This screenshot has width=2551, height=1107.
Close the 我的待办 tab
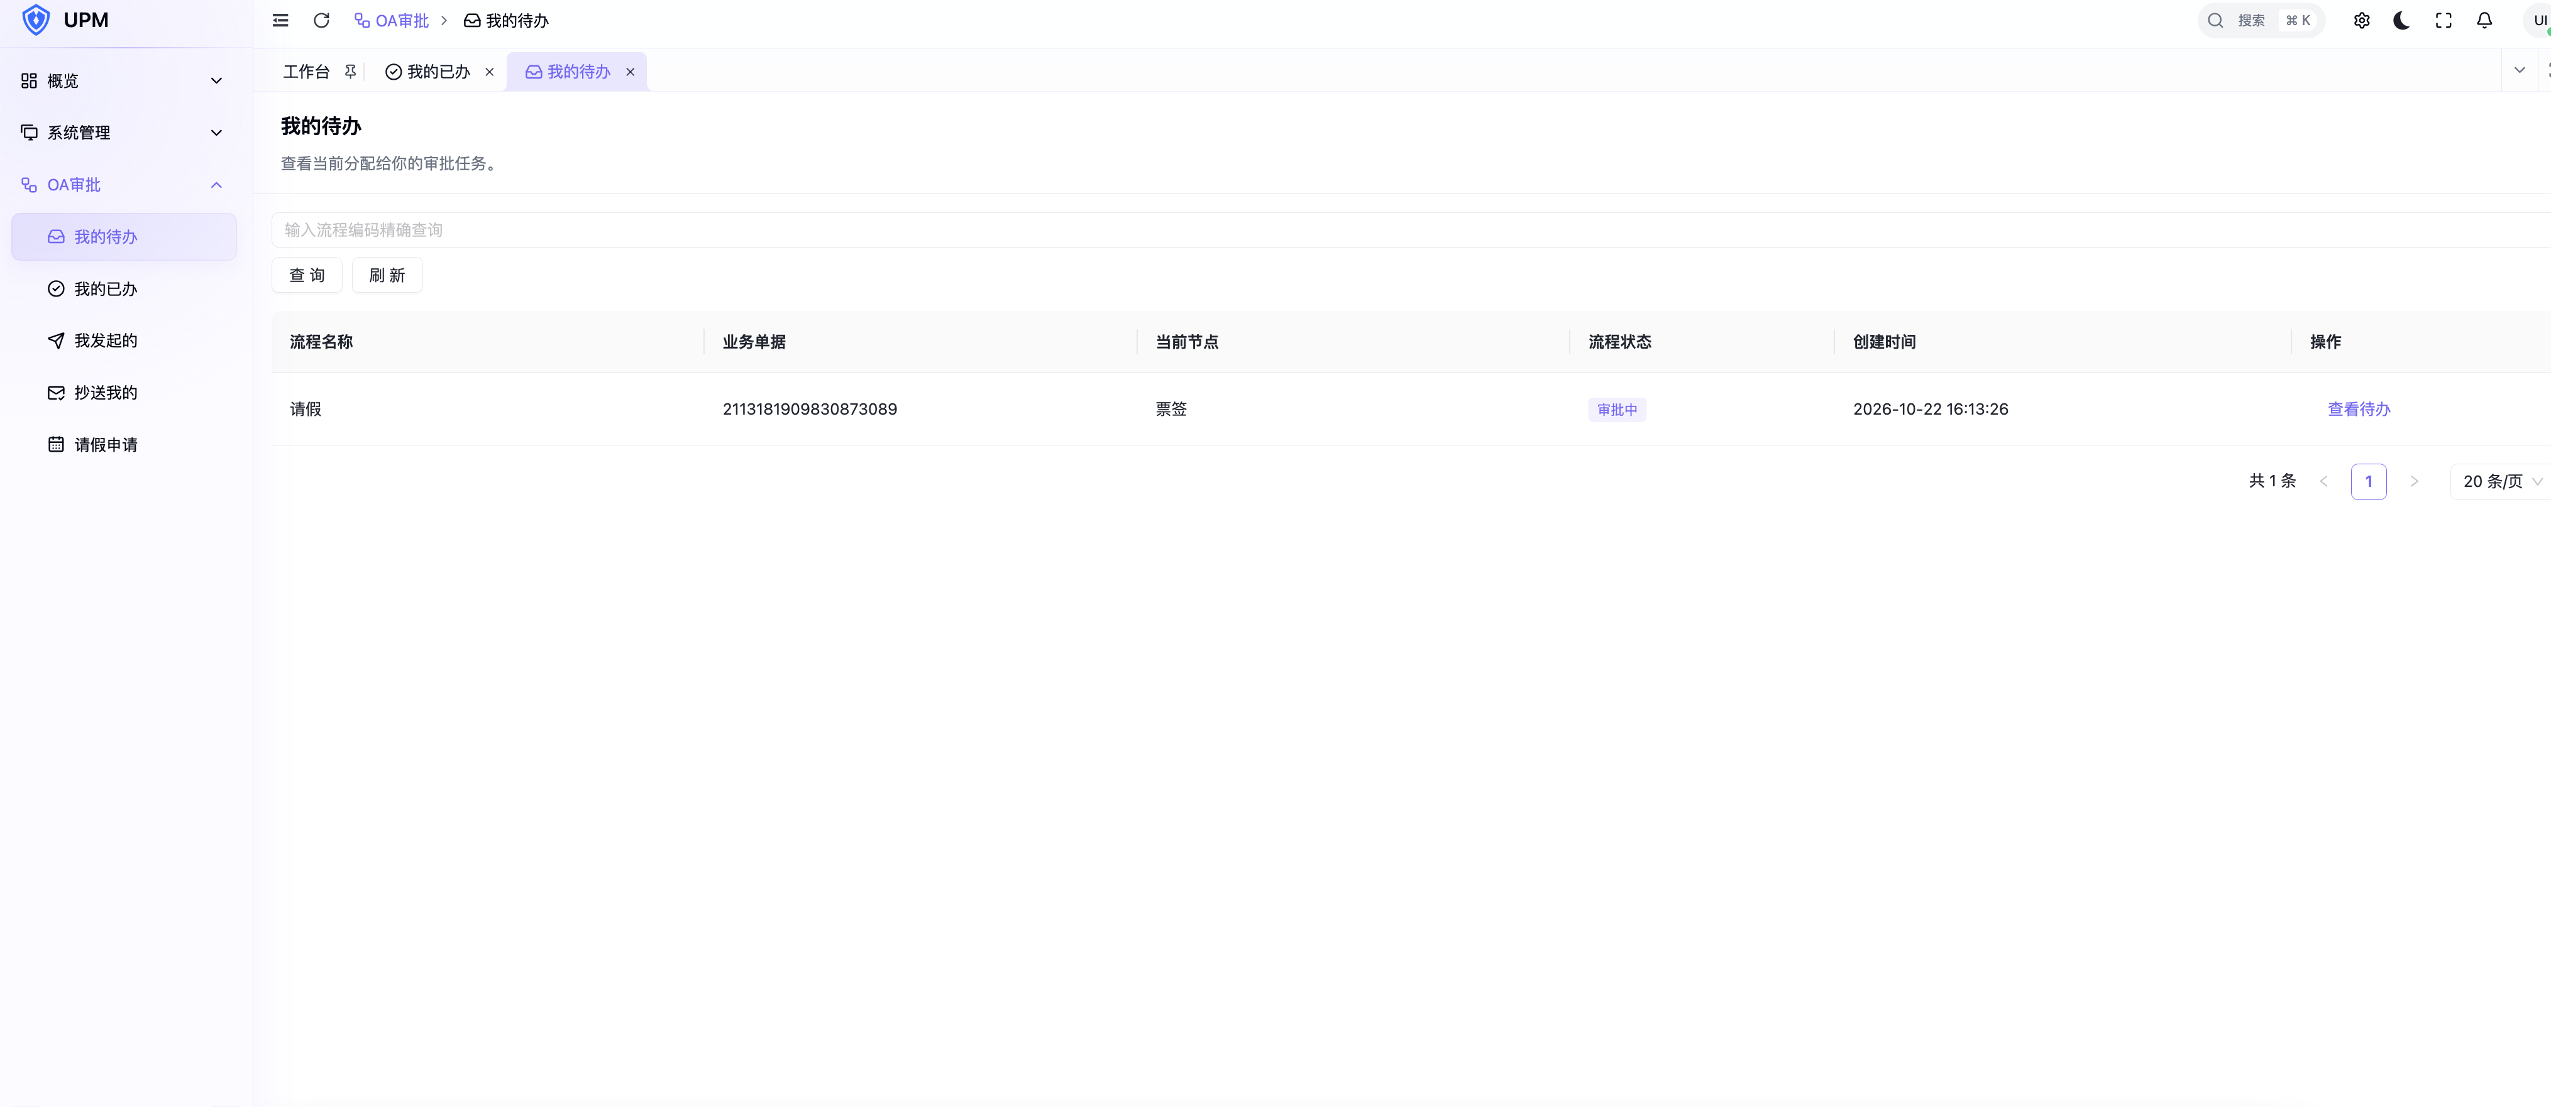[x=630, y=72]
